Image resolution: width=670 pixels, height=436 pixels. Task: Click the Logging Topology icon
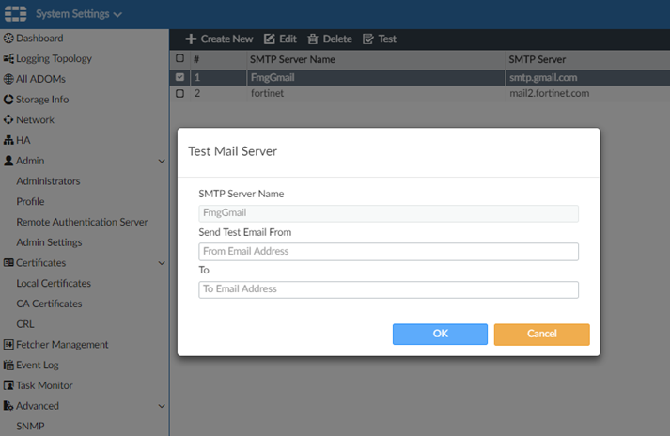click(x=8, y=59)
